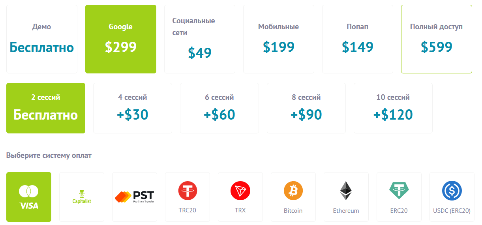Pay with the Bitcoin icon
Image resolution: width=482 pixels, height=225 pixels.
tap(293, 197)
